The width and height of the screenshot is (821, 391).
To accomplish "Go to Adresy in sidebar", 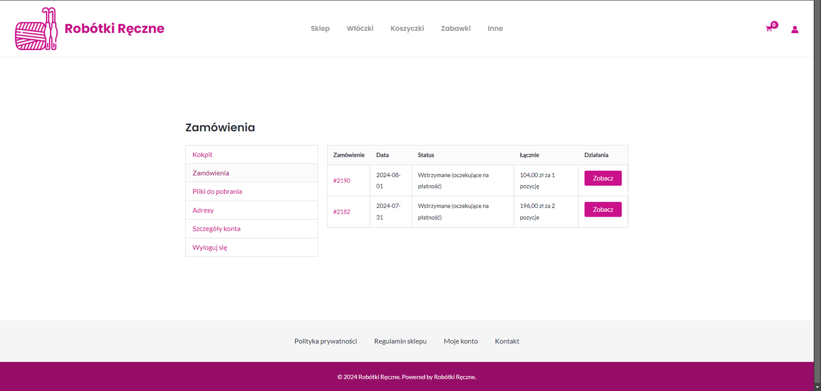I will (203, 210).
